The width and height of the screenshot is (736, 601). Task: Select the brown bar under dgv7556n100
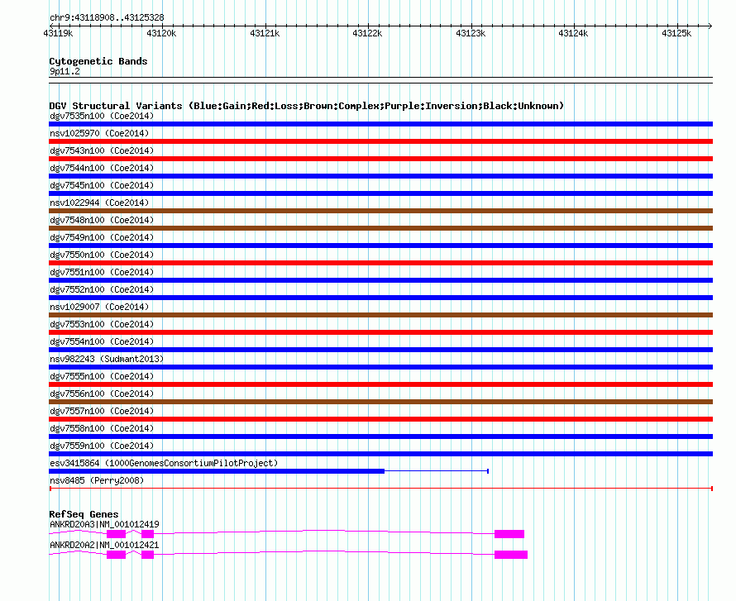coord(380,402)
